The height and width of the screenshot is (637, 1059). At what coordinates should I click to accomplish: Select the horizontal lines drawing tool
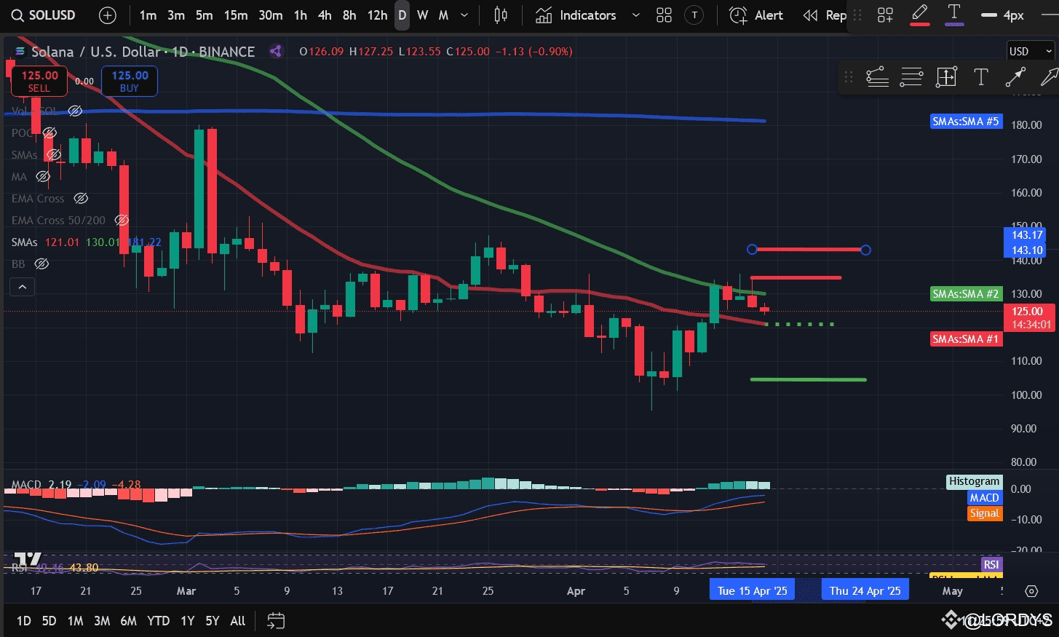[x=911, y=76]
